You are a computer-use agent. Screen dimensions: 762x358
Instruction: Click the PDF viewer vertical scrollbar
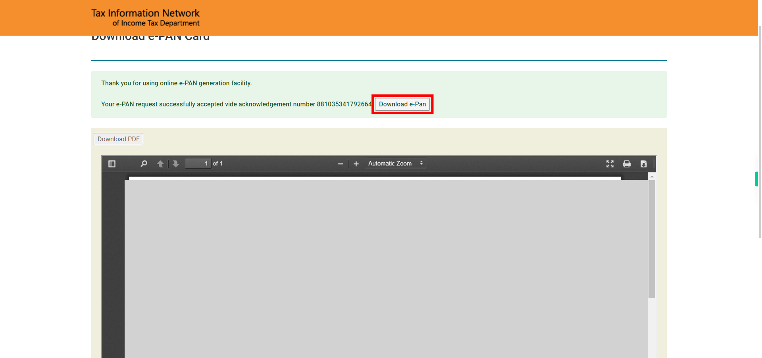point(652,239)
